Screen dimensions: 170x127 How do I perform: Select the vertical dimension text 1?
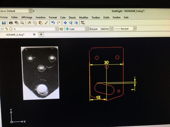click(133, 89)
